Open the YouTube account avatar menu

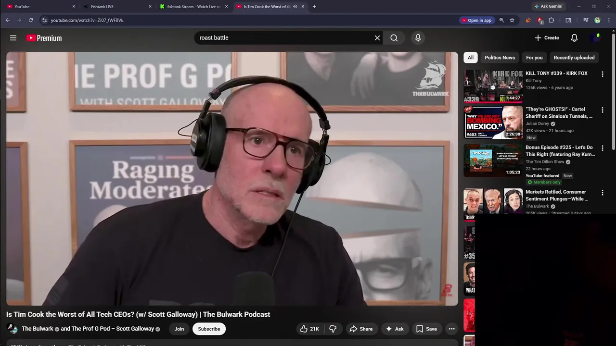click(x=595, y=38)
